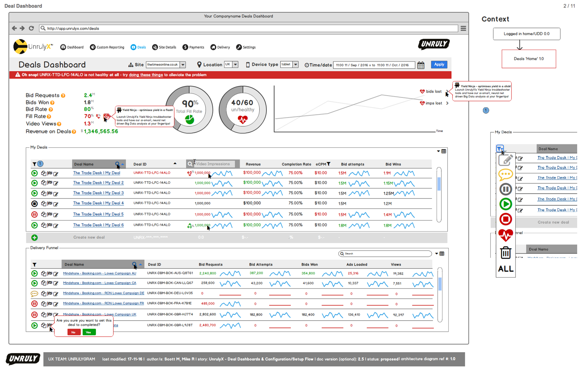Open the browser hamburger menu icon
Viewport: 580px width, 369px height.
pos(463,28)
